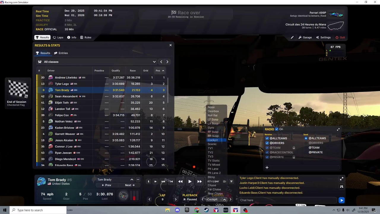Uncheck receive @DRIVERS

click(x=267, y=143)
